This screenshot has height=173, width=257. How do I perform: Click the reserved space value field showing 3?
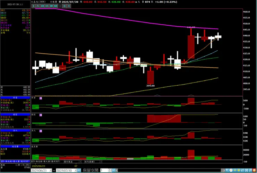104,170
